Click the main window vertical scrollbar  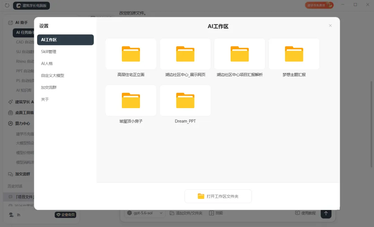pos(371,124)
